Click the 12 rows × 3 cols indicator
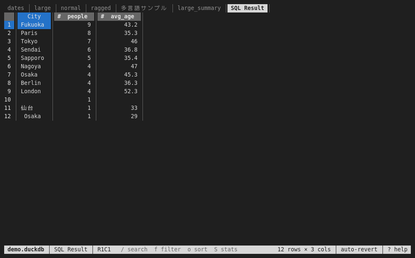Screen dimensions: 415x258 (304, 250)
